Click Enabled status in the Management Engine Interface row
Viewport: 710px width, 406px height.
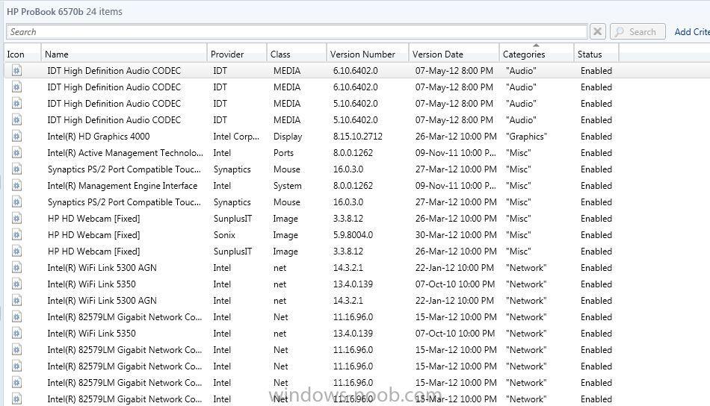(596, 185)
